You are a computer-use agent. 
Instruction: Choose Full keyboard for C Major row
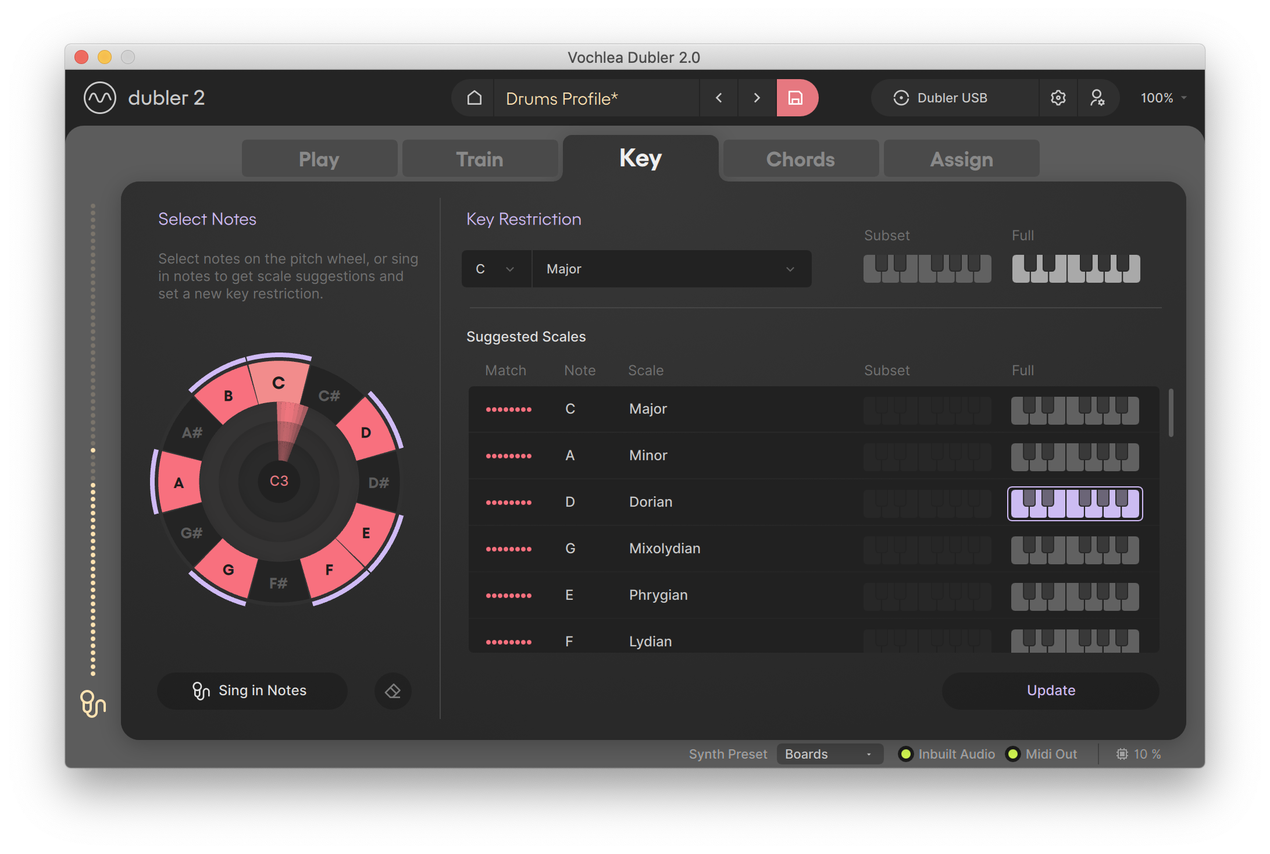click(x=1075, y=410)
